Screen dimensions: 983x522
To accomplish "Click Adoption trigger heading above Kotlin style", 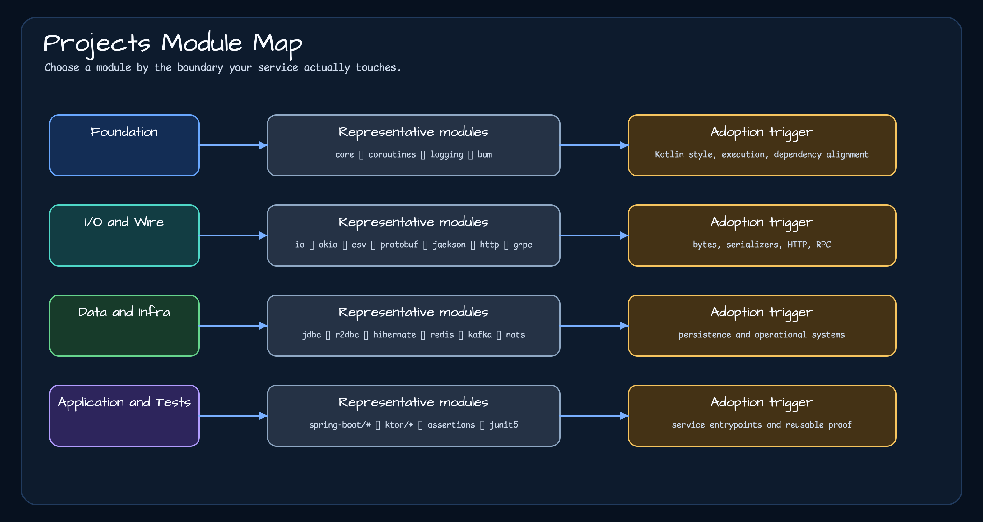I will pos(762,133).
